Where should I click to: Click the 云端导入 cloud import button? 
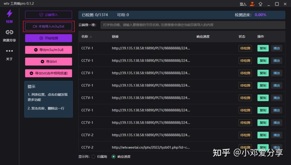pyautogui.click(x=48, y=15)
